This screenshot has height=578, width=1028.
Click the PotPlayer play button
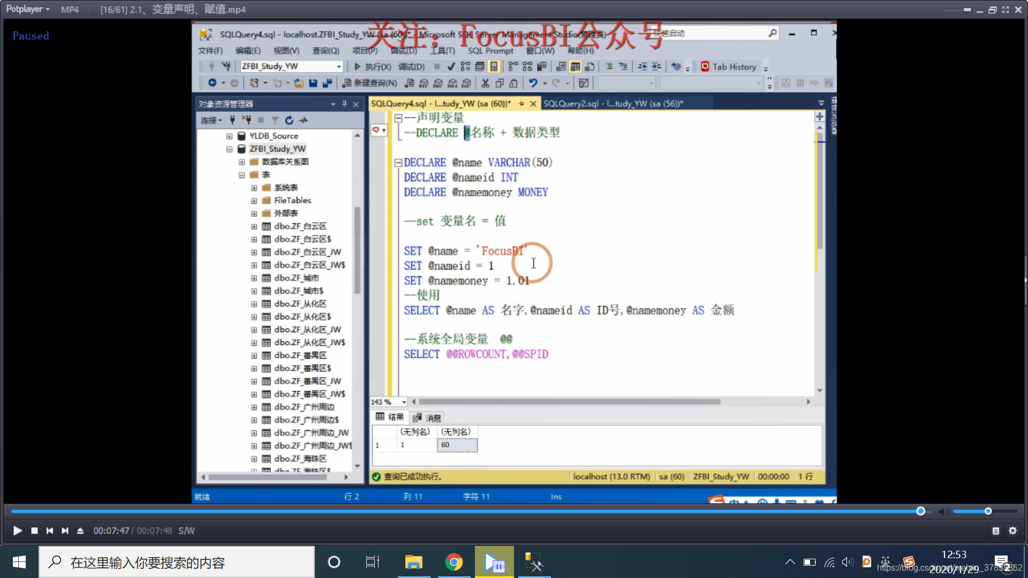coord(17,530)
